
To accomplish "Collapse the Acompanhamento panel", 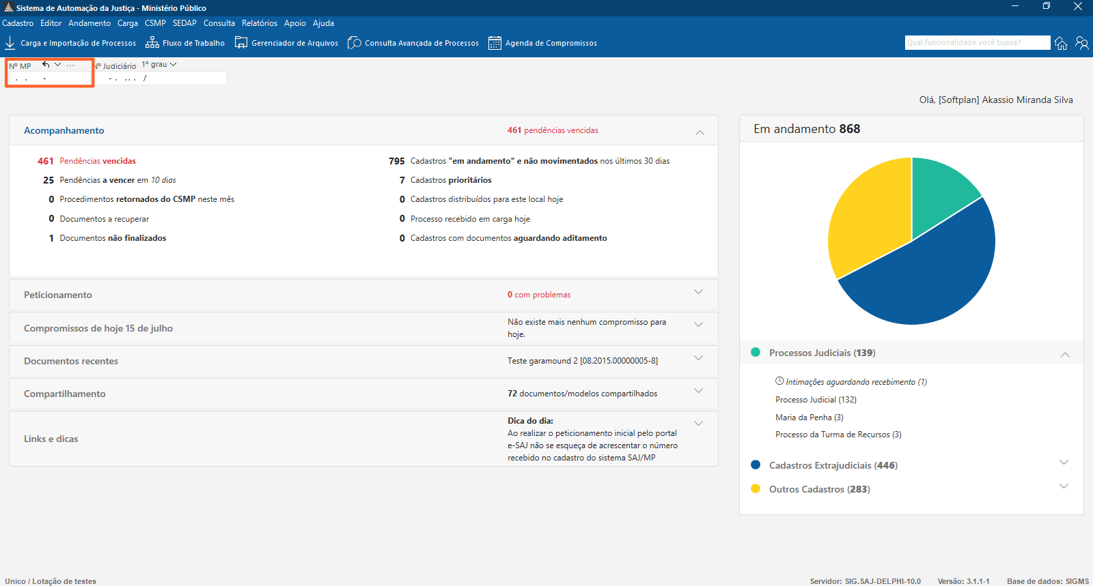I will tap(700, 132).
